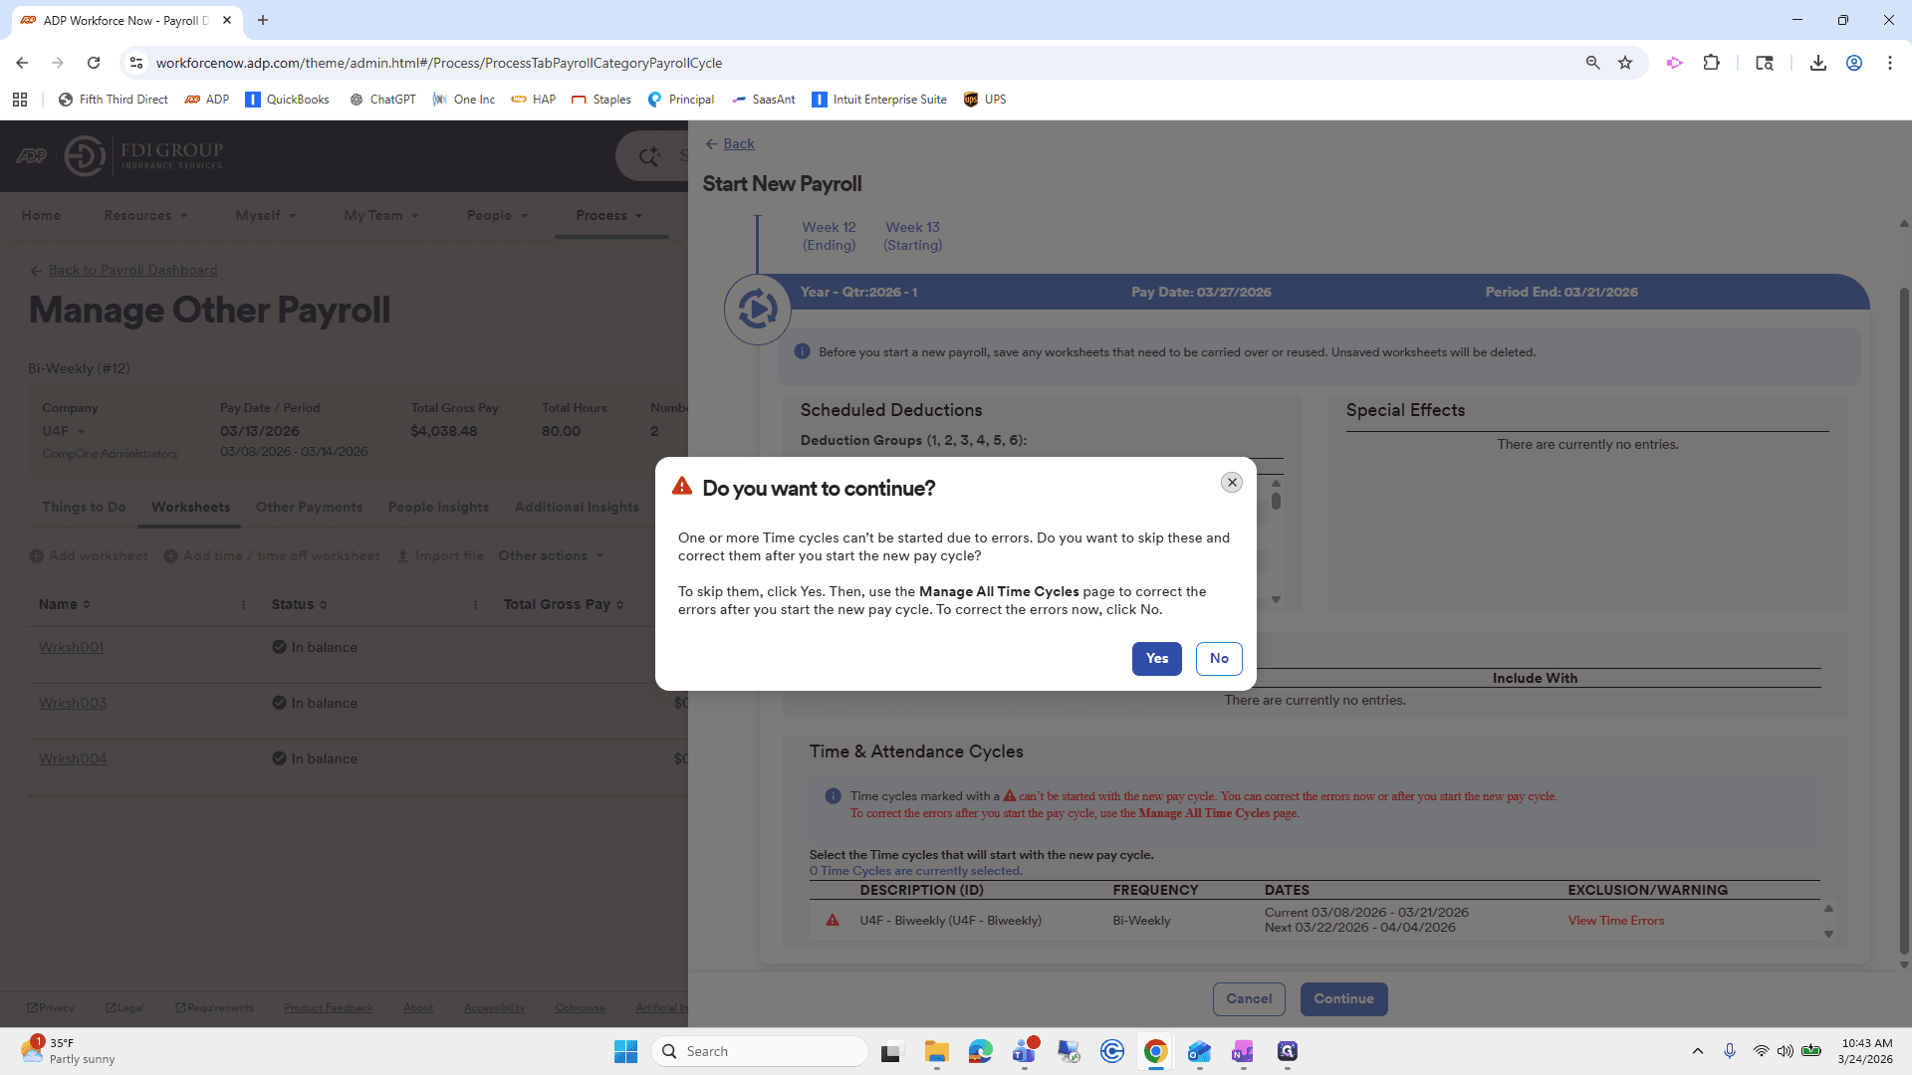The height and width of the screenshot is (1075, 1912).
Task: Expand the Resources menu
Action: (145, 215)
